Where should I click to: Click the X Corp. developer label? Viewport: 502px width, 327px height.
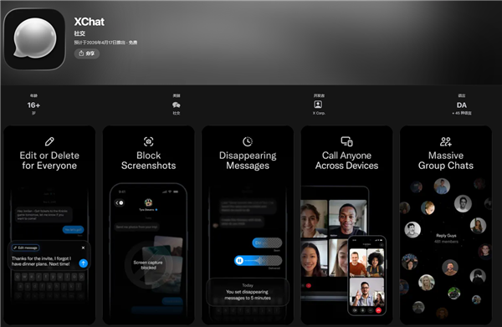(319, 113)
